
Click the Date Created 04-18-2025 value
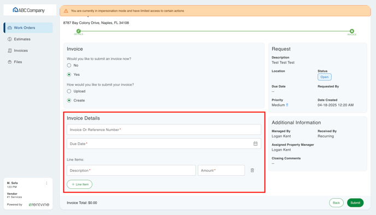click(336, 105)
